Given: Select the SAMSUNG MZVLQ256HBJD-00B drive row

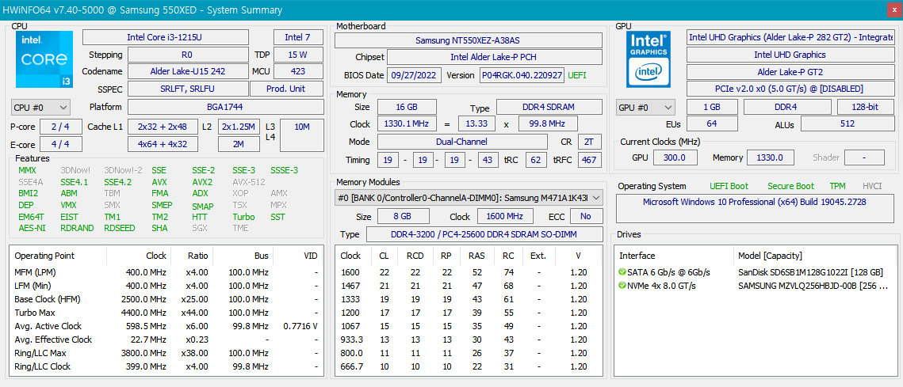Looking at the screenshot, I should (756, 286).
